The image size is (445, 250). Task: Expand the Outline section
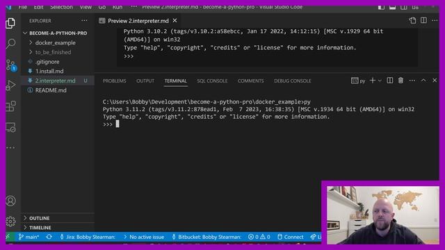[x=58, y=218]
